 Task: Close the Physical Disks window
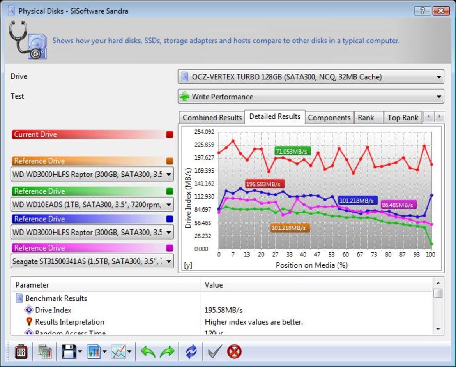pos(440,11)
